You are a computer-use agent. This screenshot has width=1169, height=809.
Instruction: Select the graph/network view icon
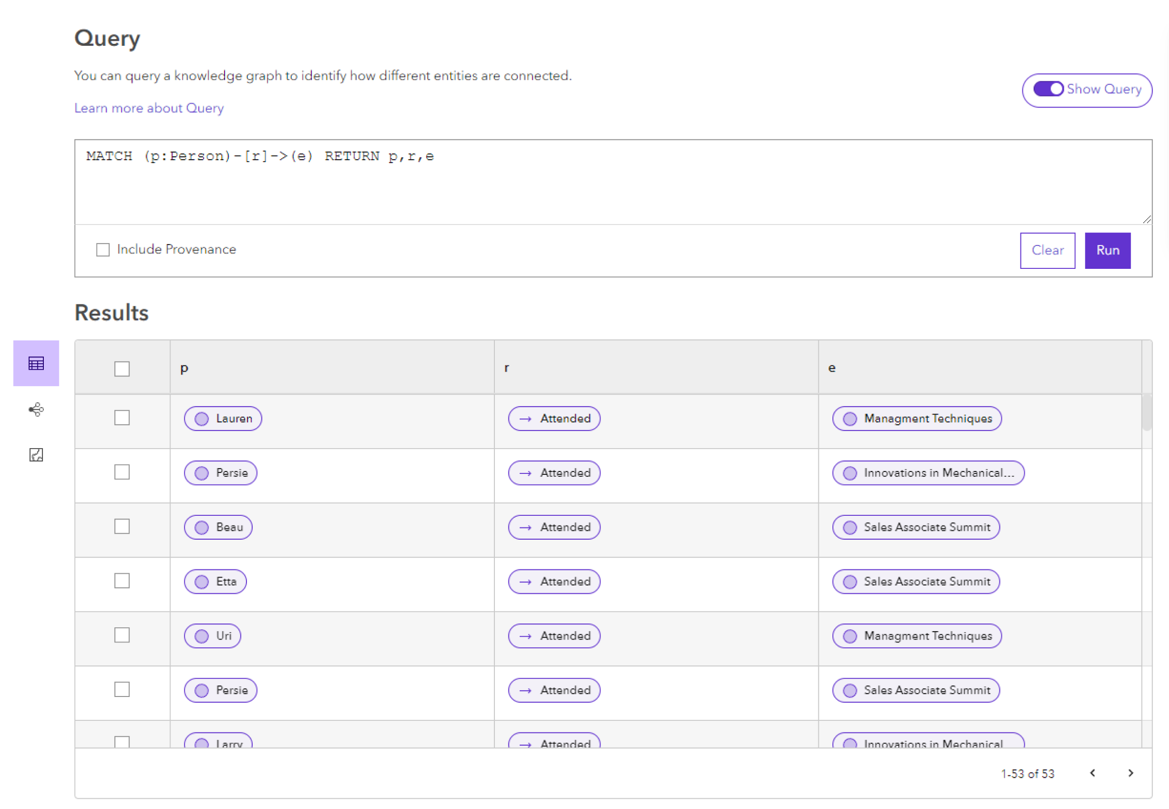[x=36, y=410]
